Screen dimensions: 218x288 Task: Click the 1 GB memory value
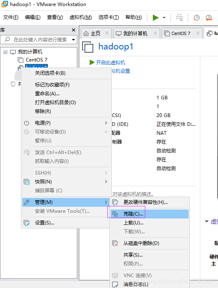pos(162,98)
